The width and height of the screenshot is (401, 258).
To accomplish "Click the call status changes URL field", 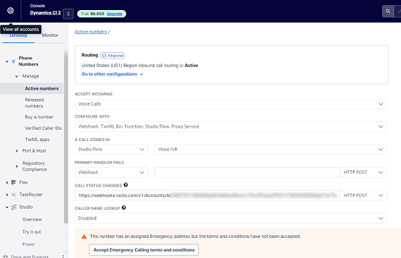I will point(207,195).
